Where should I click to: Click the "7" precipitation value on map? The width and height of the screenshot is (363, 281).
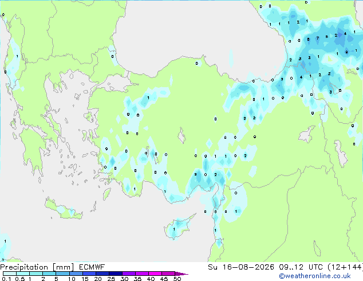(x=318, y=38)
